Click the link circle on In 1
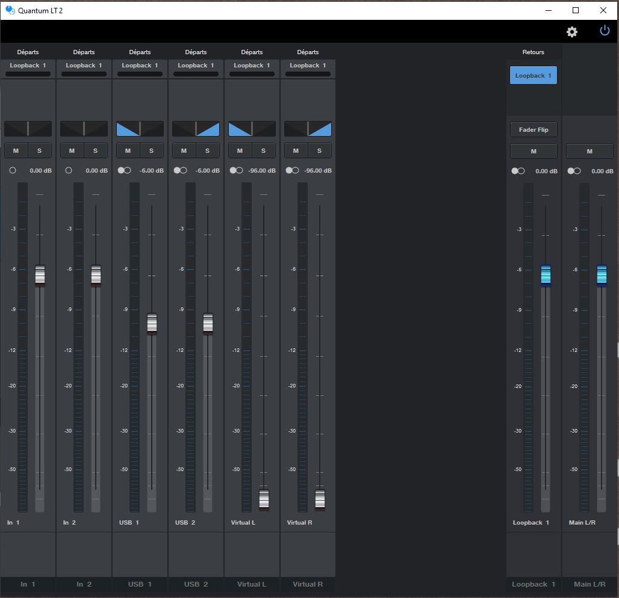Screen dimensions: 619x598 [13, 171]
